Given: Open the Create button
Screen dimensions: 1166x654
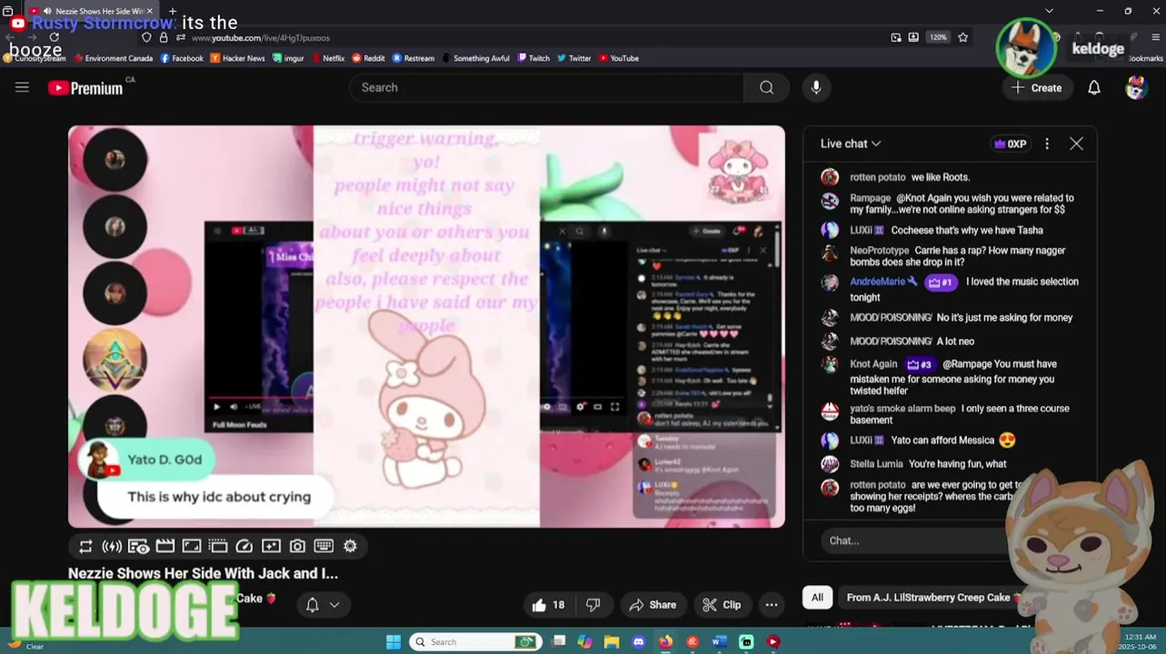Looking at the screenshot, I should coord(1037,87).
